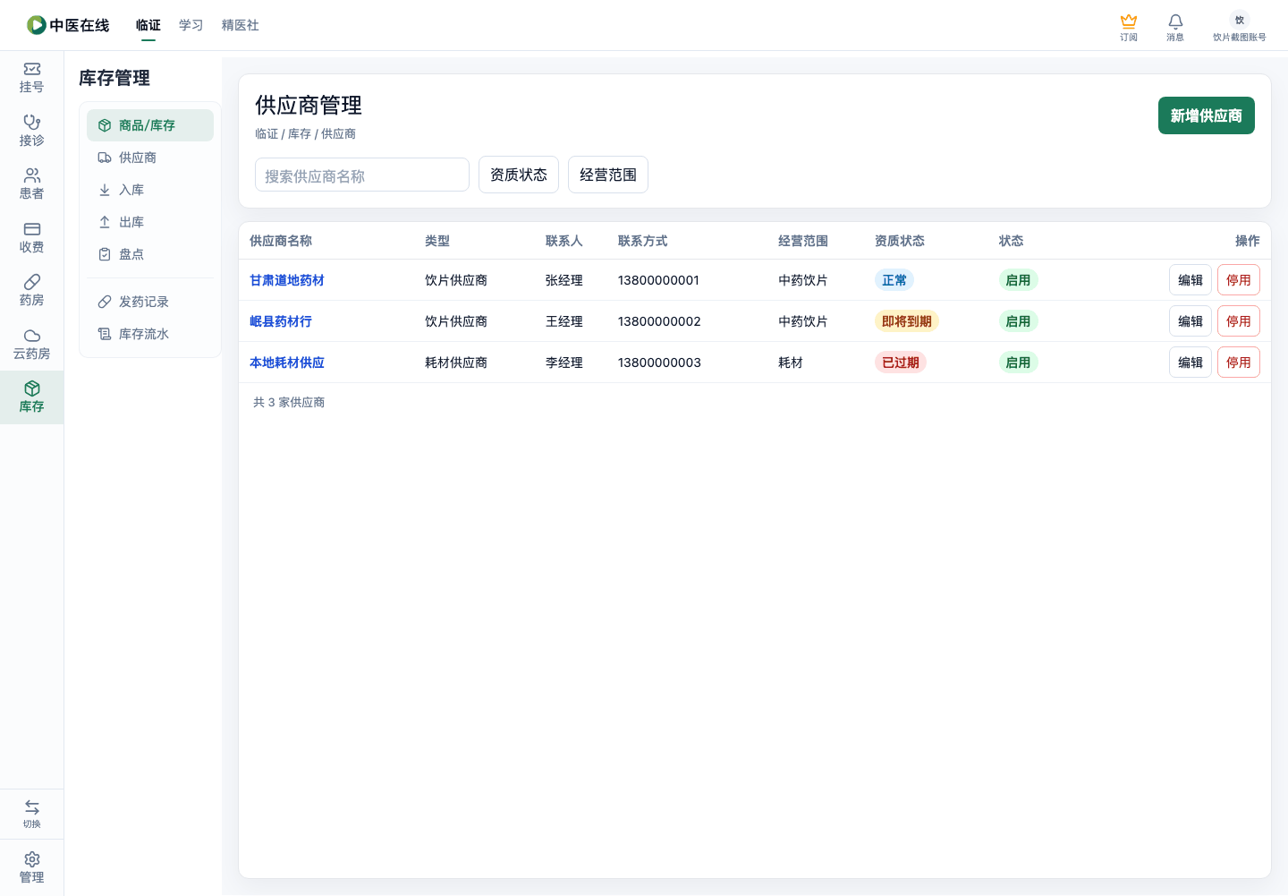The image size is (1288, 896).
Task: Click the 切换 switch arrows icon
Action: [32, 807]
